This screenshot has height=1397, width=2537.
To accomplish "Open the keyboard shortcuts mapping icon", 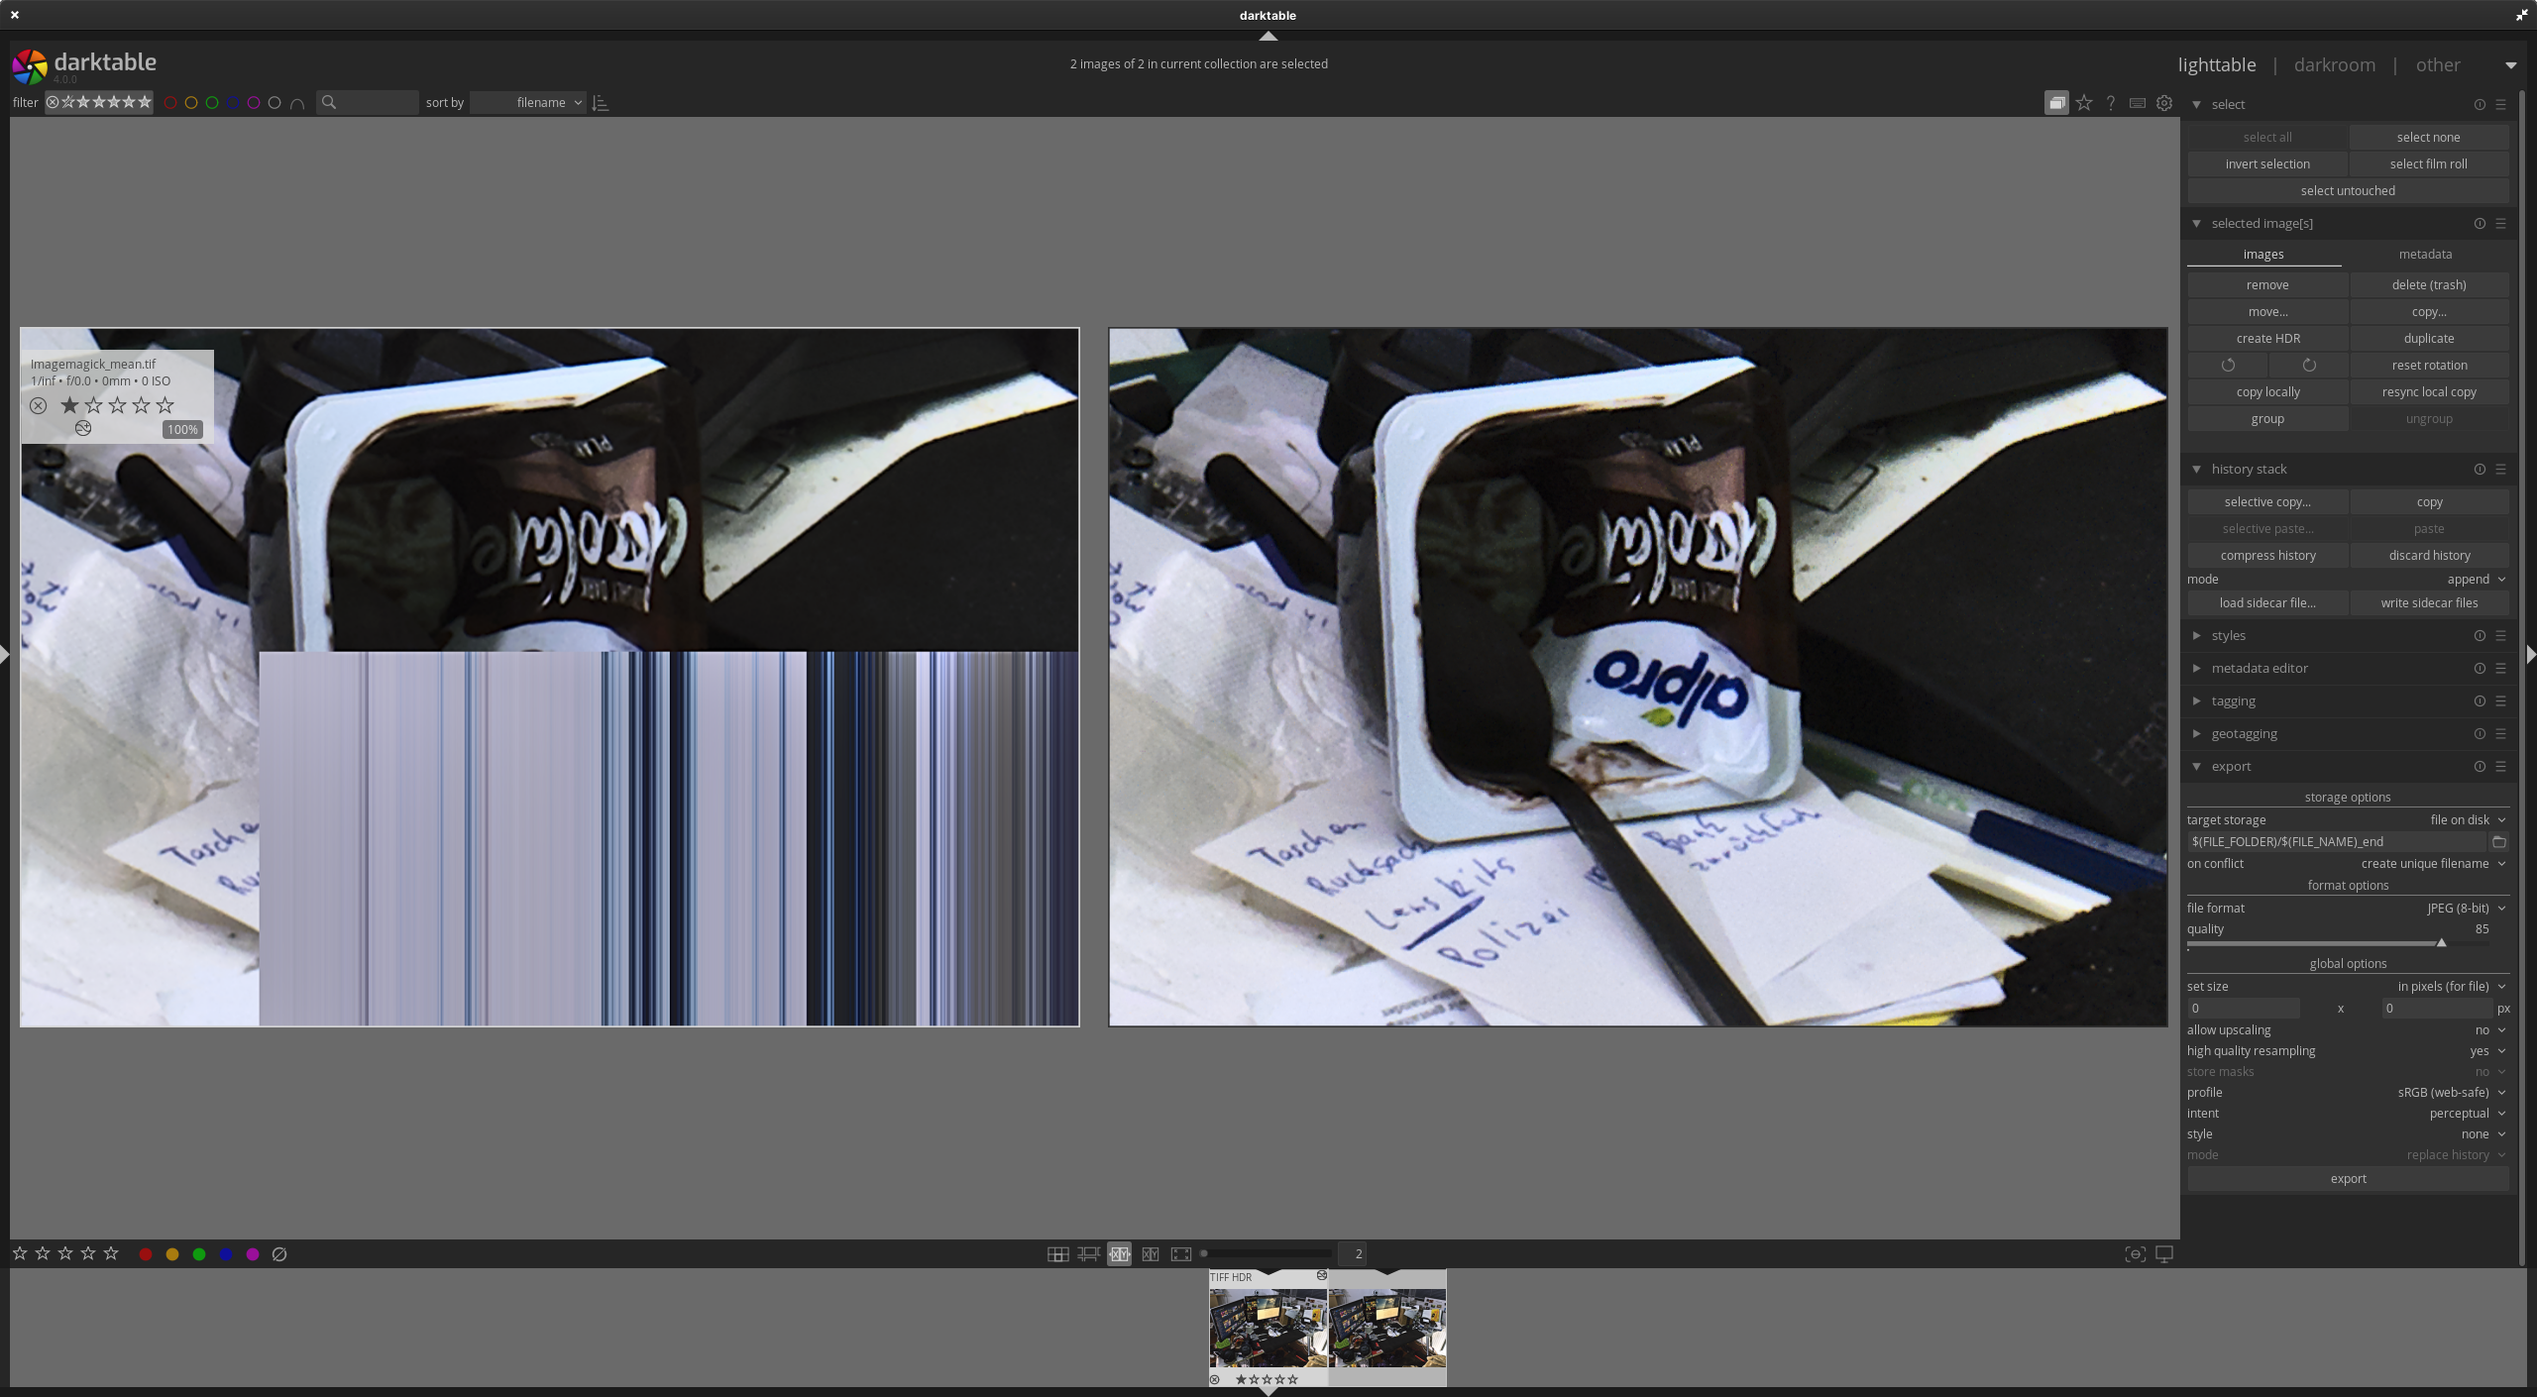I will pyautogui.click(x=2136, y=102).
